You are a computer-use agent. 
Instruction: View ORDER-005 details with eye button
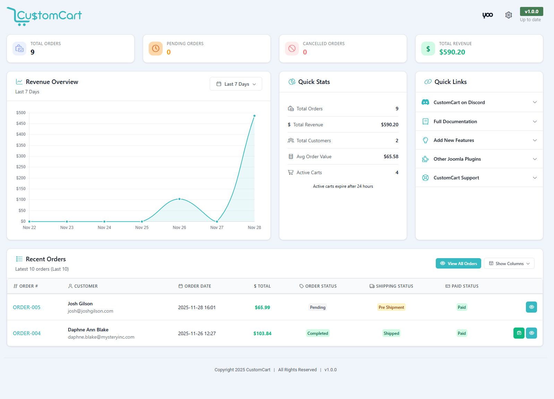(x=531, y=307)
